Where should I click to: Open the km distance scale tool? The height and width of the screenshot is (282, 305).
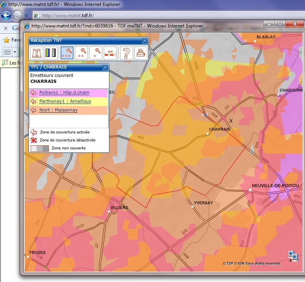coord(110,53)
